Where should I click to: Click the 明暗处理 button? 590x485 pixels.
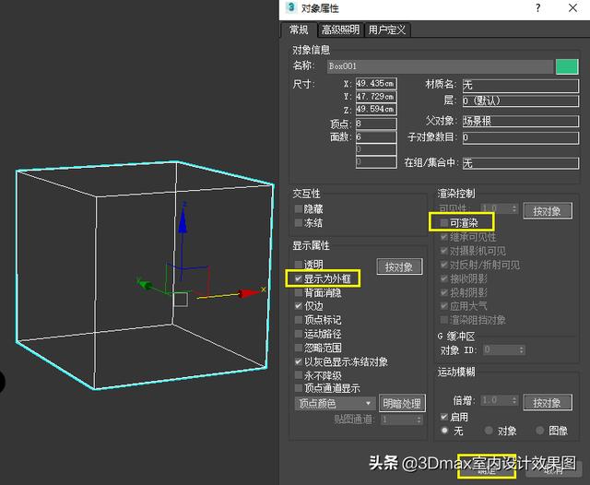click(x=402, y=404)
